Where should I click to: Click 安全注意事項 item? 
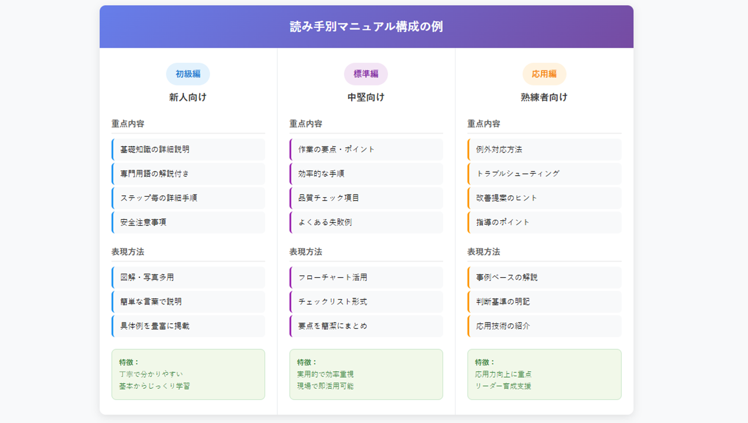coord(188,222)
